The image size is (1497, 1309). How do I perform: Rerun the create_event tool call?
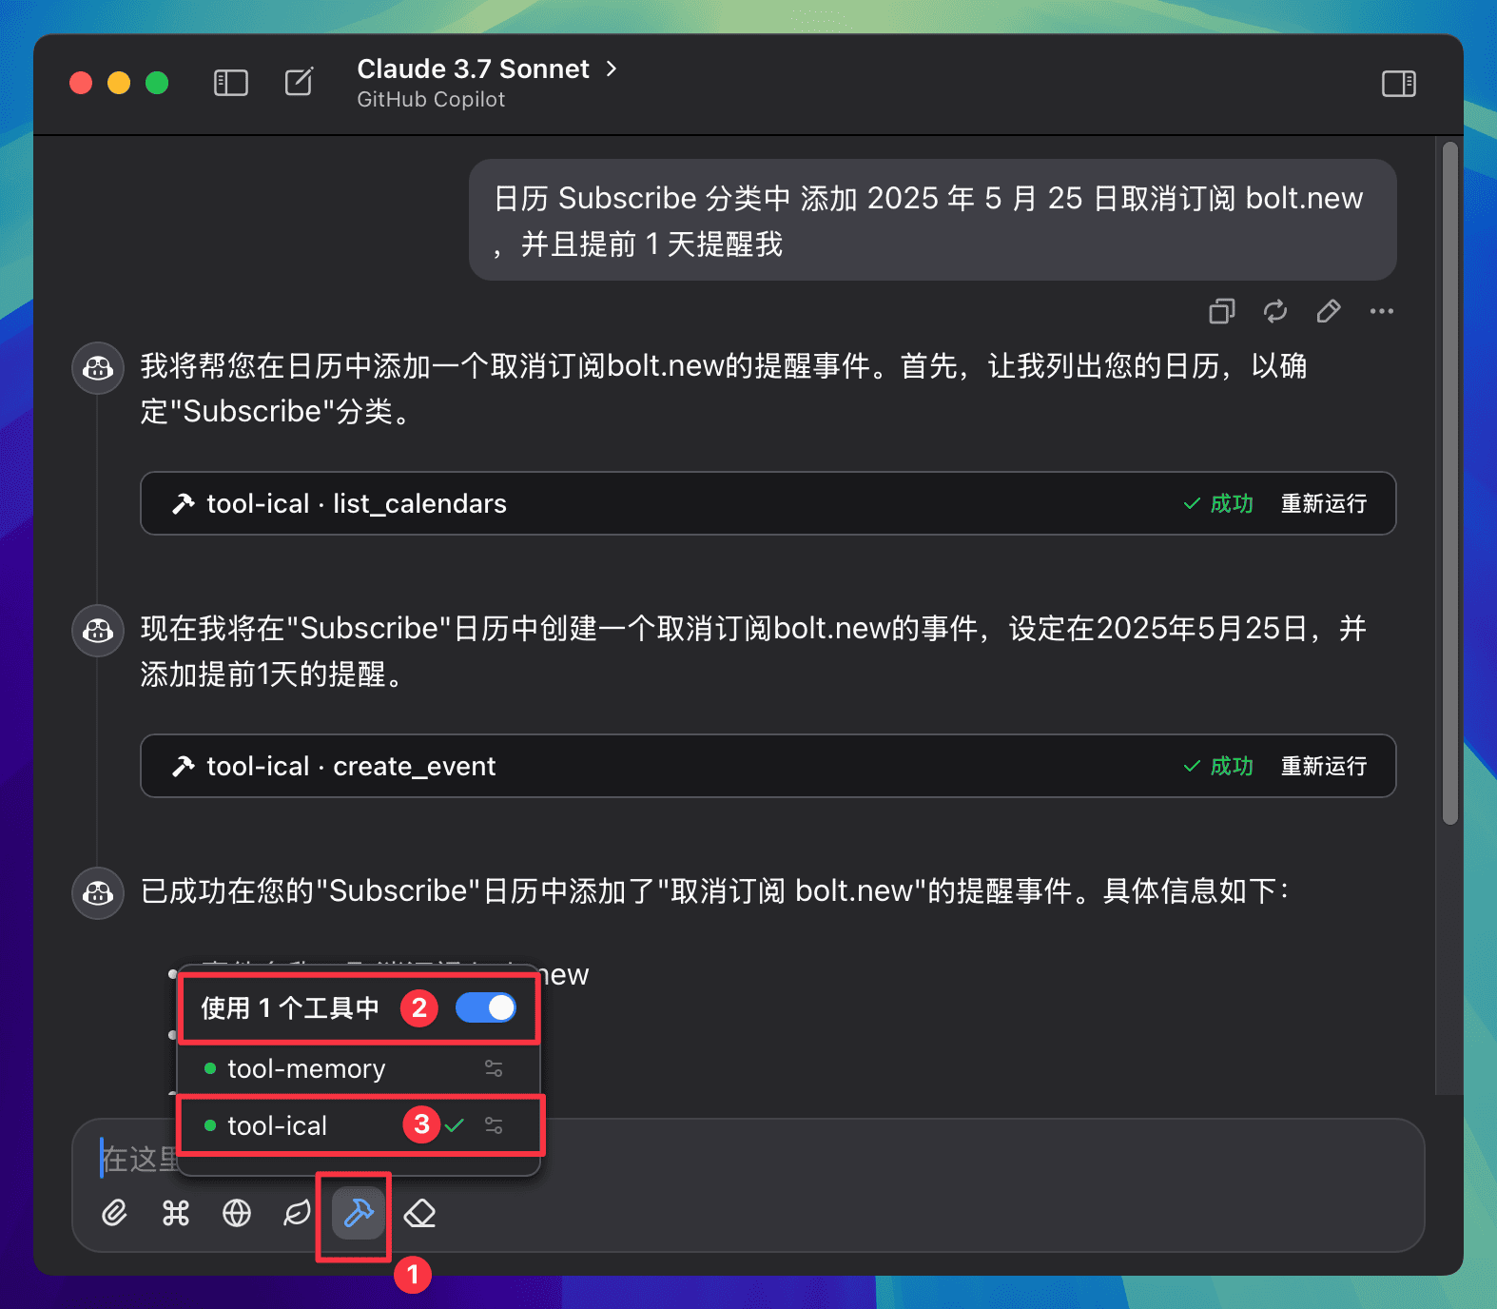[x=1323, y=766]
